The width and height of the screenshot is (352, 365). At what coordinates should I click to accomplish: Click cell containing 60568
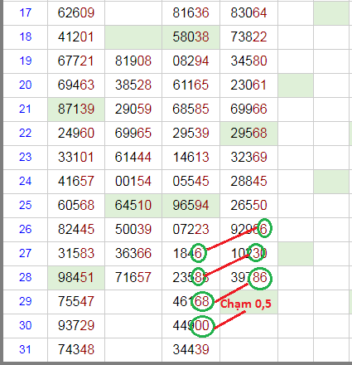76,205
